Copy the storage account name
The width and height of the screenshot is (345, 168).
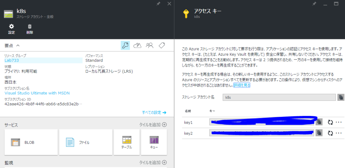coord(341,97)
